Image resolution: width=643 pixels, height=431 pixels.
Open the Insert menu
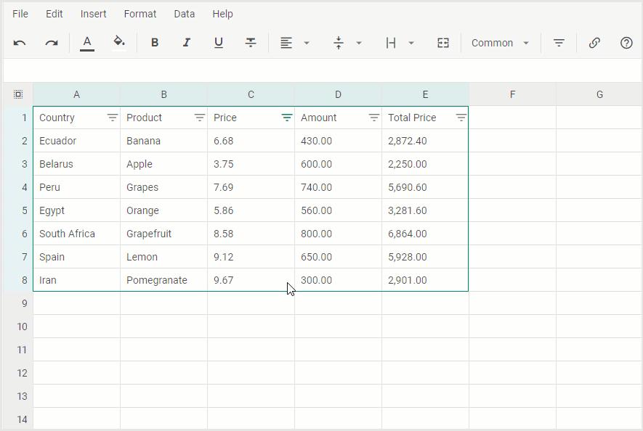point(93,14)
